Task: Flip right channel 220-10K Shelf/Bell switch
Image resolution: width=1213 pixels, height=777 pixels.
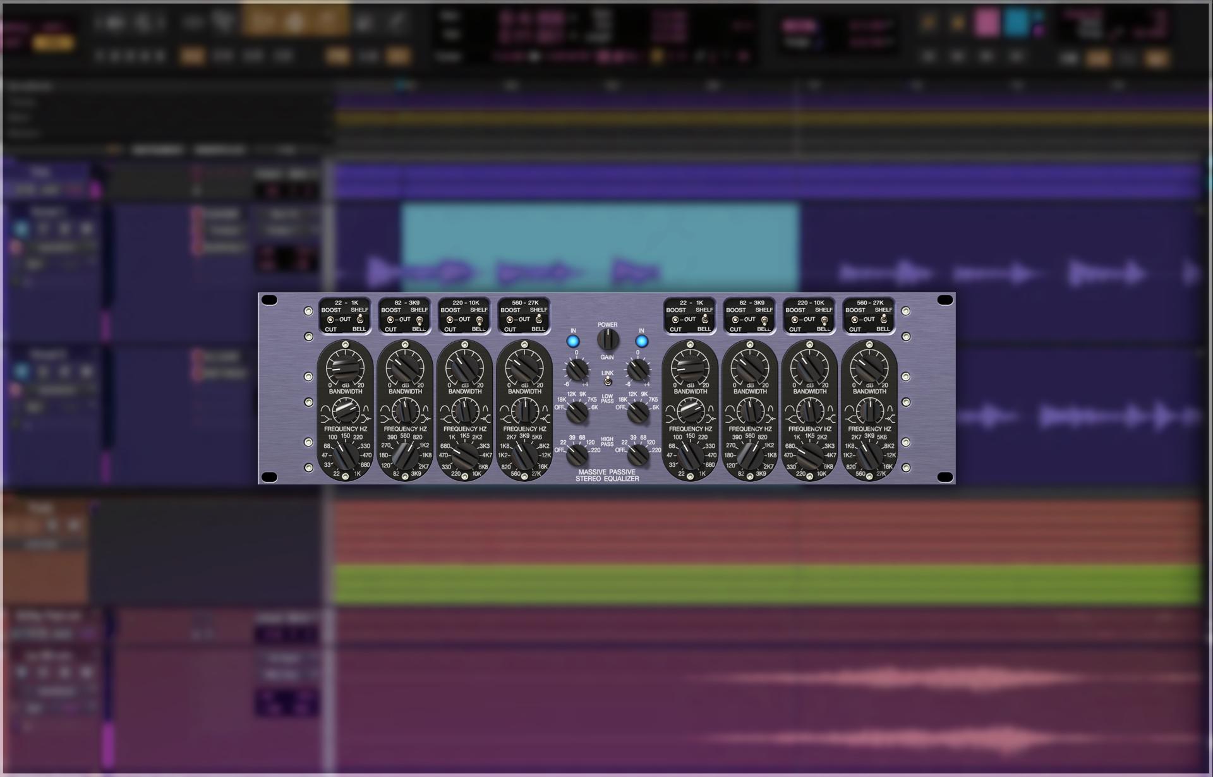Action: coord(824,320)
